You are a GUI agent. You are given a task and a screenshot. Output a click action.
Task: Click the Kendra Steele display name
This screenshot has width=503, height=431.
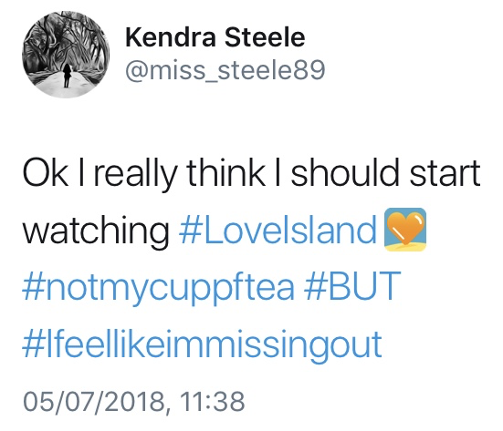point(215,37)
